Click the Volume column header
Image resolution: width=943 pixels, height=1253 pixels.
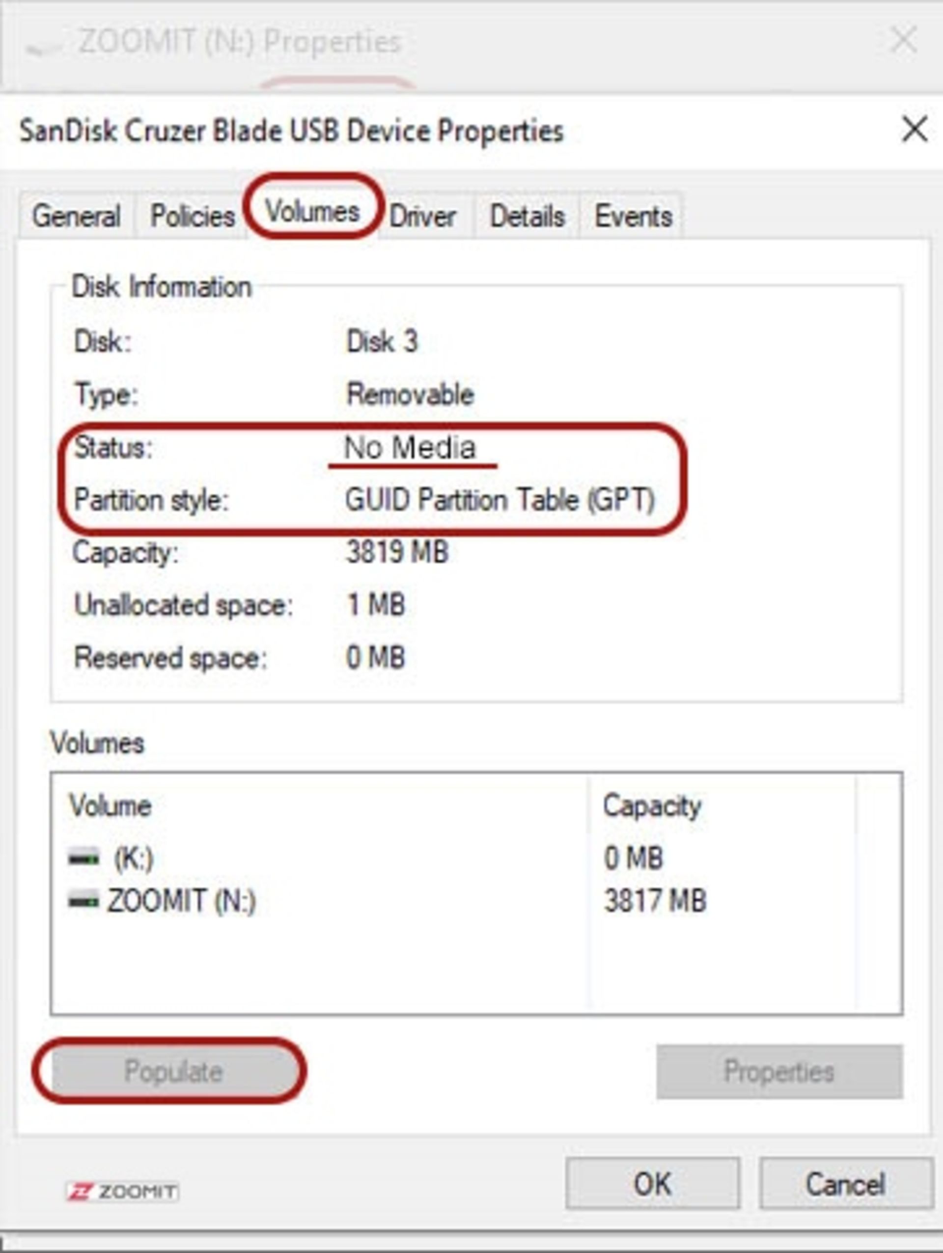click(111, 806)
